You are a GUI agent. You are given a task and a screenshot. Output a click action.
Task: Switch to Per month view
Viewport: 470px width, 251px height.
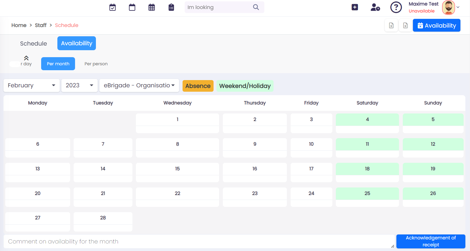coord(58,64)
